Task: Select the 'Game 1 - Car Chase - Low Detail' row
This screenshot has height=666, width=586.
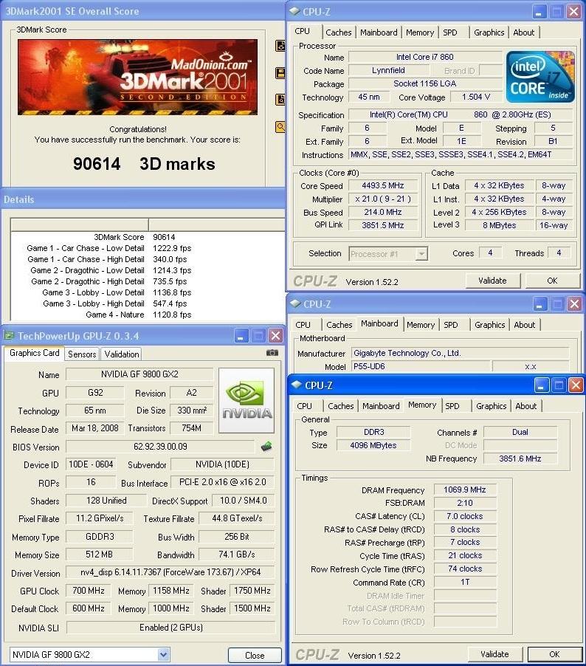Action: point(148,248)
